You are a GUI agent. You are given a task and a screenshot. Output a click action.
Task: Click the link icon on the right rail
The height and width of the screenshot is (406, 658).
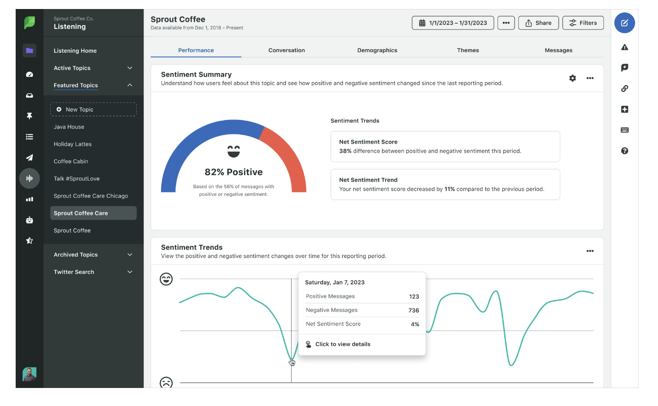click(624, 88)
